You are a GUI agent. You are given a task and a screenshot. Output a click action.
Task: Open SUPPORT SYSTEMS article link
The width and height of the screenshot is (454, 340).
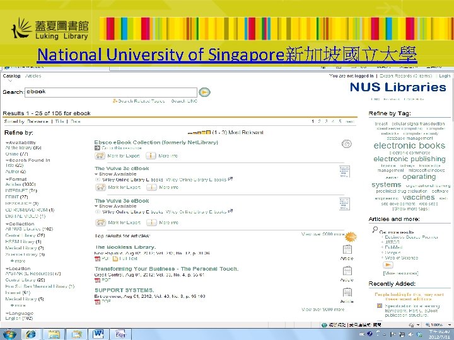click(x=124, y=290)
